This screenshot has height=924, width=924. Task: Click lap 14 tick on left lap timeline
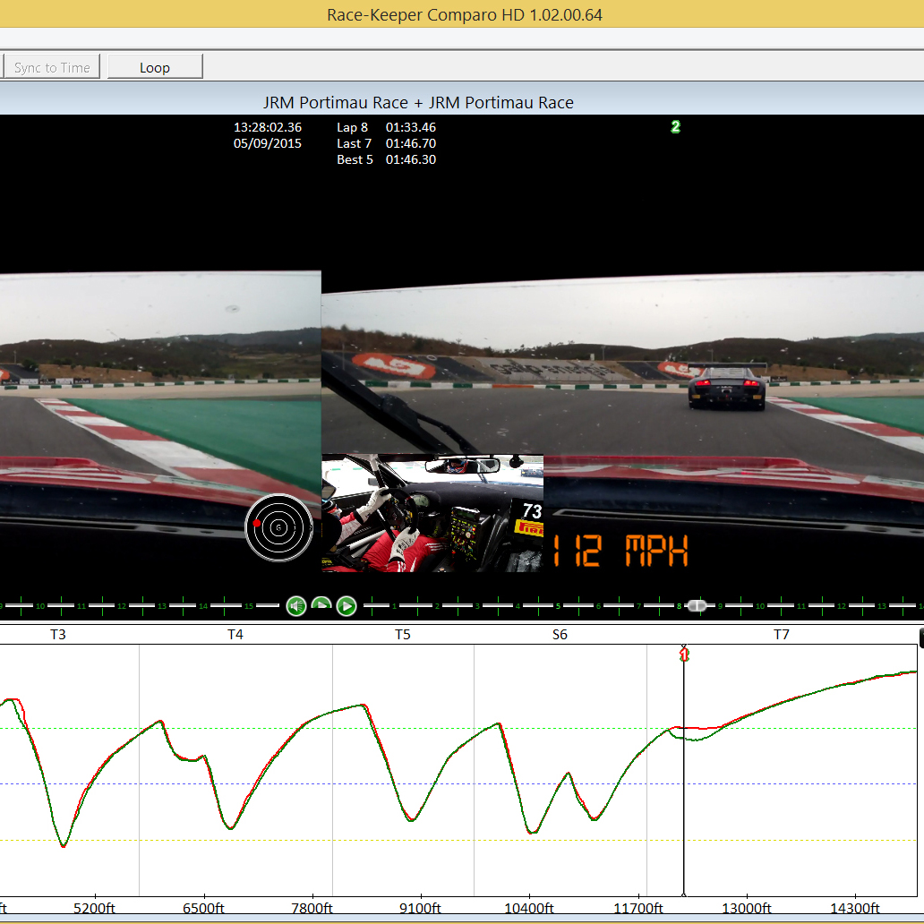(202, 606)
